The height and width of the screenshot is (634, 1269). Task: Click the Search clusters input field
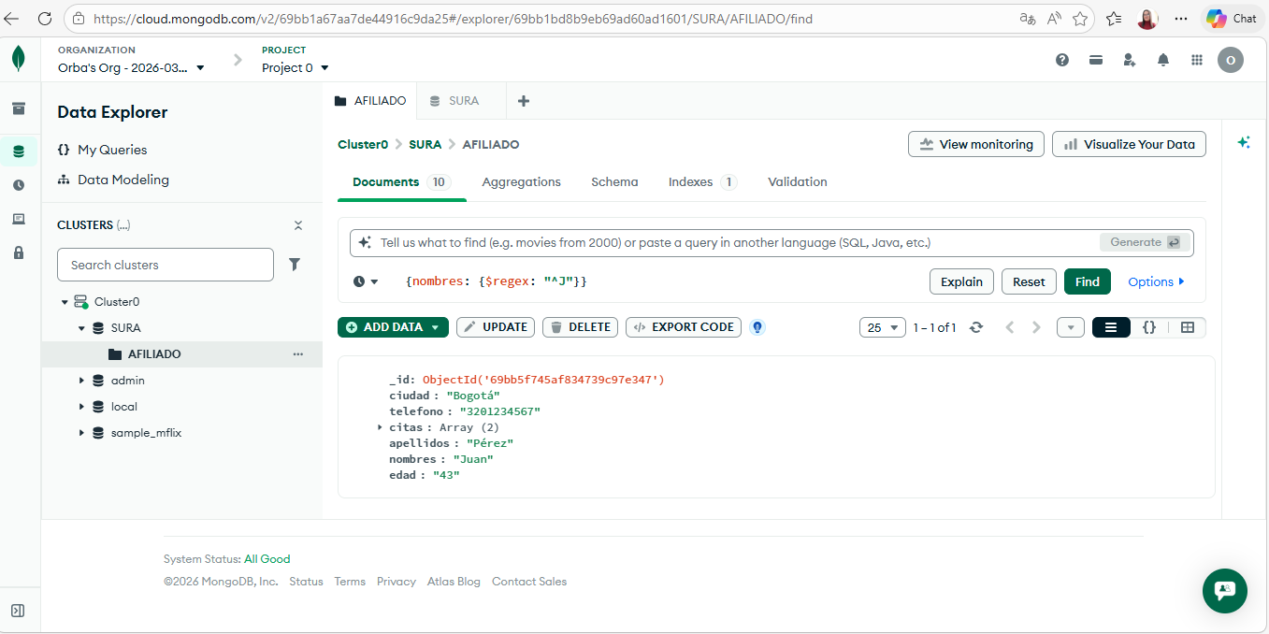coord(165,265)
